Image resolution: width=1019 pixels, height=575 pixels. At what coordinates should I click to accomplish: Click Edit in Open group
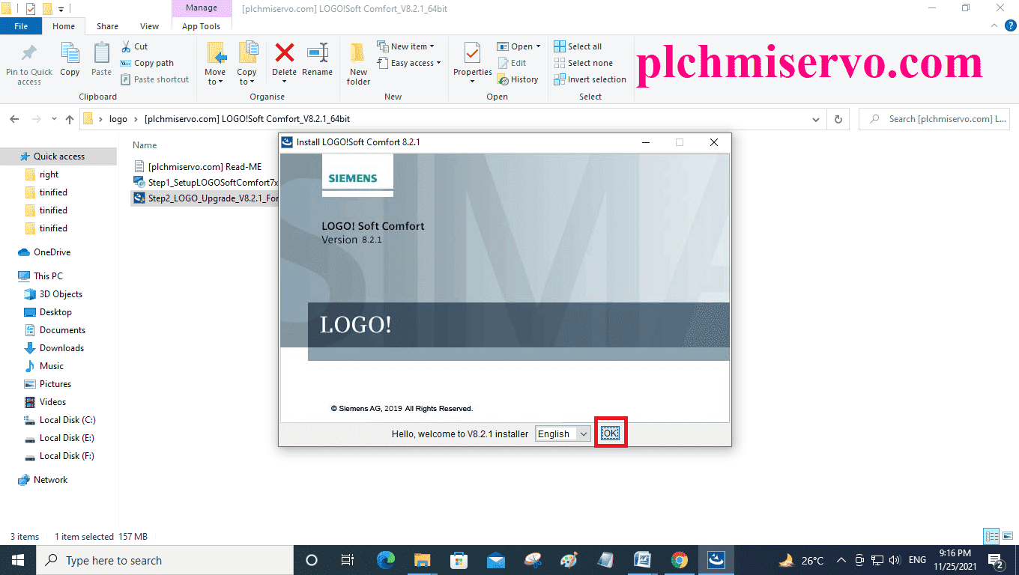pos(512,63)
